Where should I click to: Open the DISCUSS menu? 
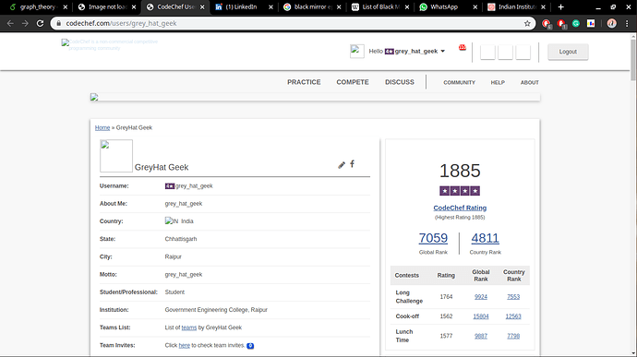coord(400,82)
